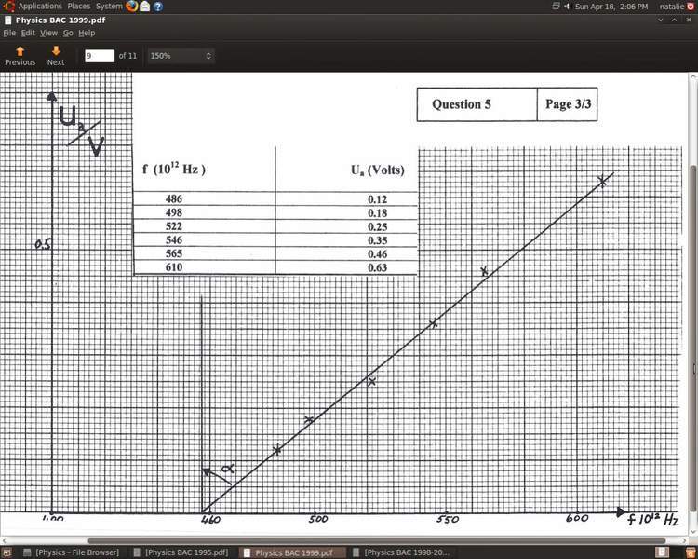Click the horizontal scrollbar left arrow

click(4, 540)
